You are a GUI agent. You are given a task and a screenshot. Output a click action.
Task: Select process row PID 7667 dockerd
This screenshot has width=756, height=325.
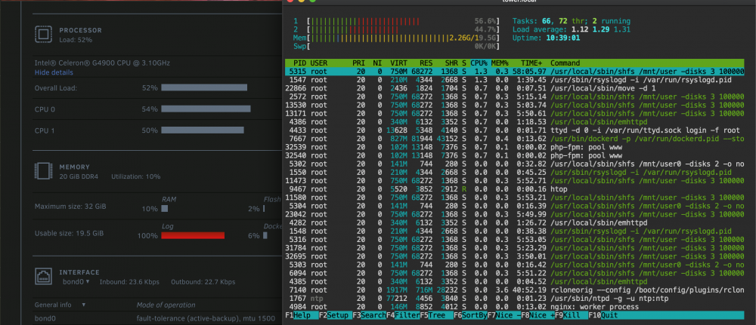[x=514, y=139]
